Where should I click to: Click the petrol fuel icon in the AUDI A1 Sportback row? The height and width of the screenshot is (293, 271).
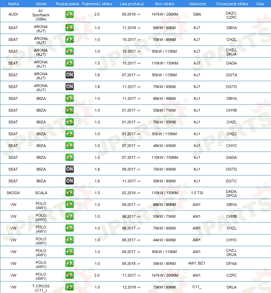click(69, 14)
